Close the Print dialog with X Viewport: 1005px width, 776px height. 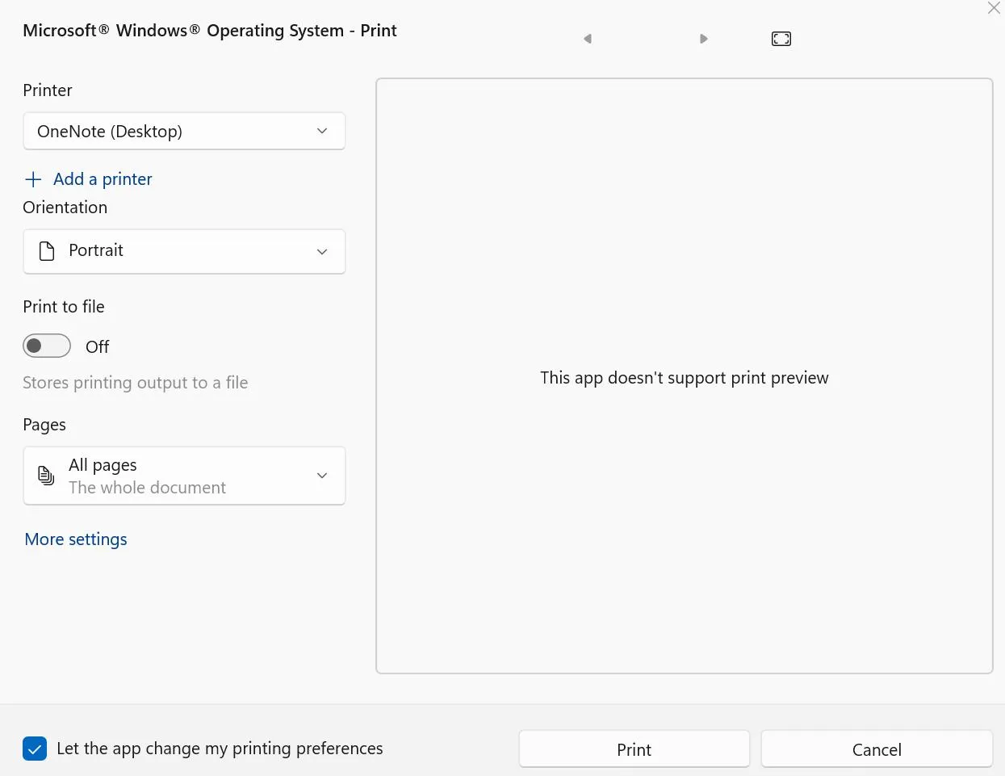[x=994, y=8]
